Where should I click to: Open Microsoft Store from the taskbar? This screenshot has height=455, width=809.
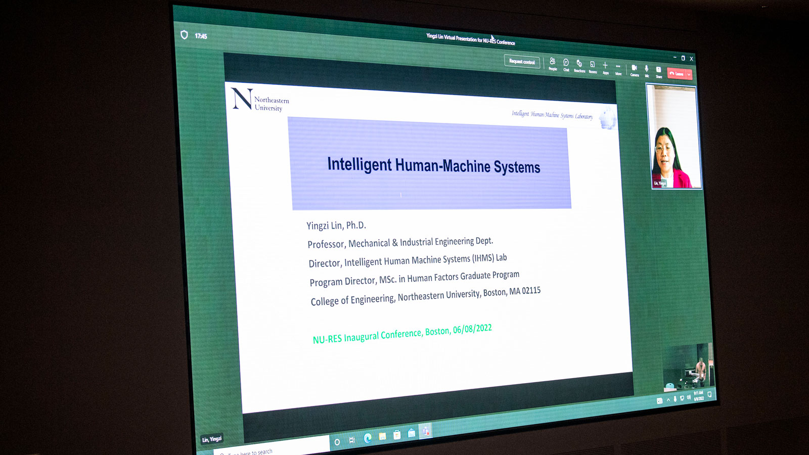coord(397,434)
